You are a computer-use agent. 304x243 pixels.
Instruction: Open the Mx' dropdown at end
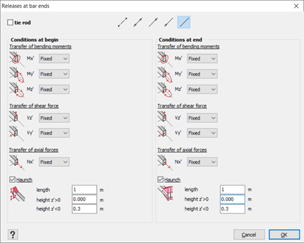[x=202, y=58]
